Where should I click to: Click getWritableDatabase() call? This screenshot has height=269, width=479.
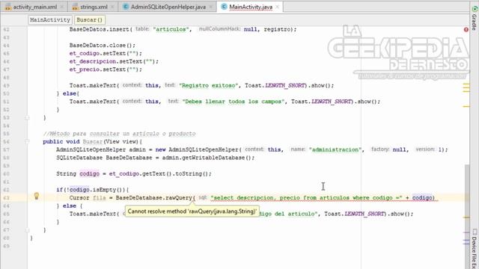pos(218,158)
